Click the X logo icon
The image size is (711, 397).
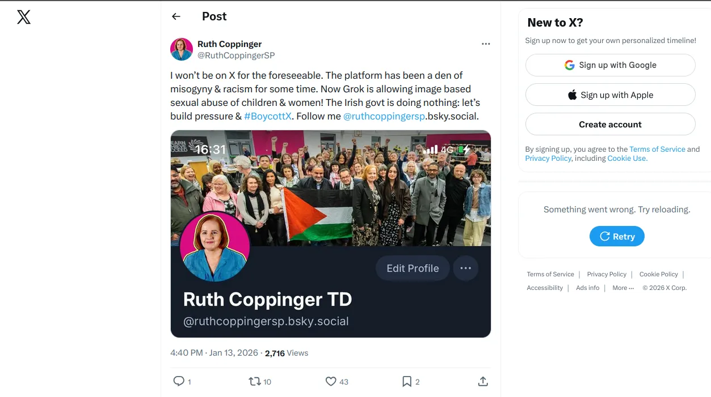[x=24, y=18]
